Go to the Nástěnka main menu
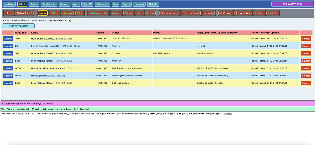315x145 pixels. [x=9, y=4]
